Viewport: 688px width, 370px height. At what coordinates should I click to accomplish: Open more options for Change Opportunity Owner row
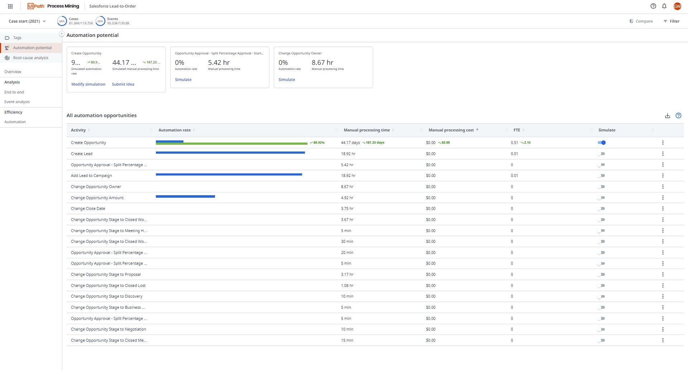663,187
